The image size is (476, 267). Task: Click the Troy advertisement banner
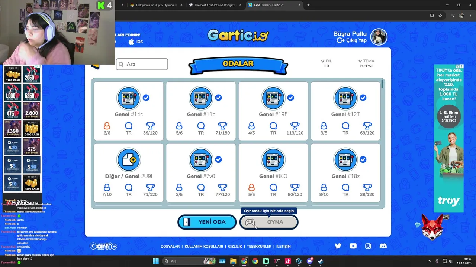tap(449, 138)
